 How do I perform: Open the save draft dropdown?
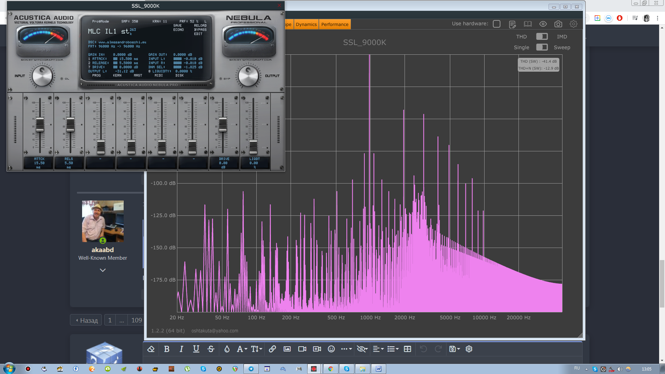tap(454, 349)
